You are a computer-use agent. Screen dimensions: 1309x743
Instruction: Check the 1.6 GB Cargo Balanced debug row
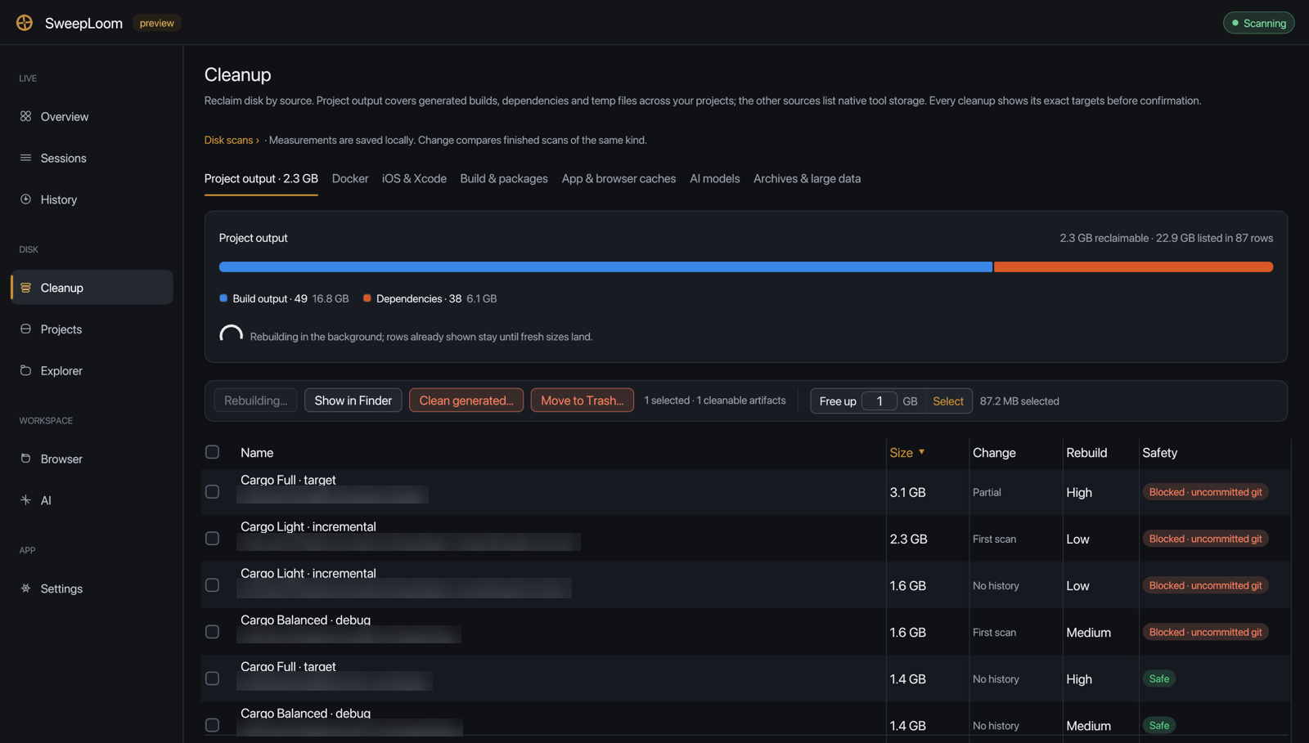[x=213, y=632]
